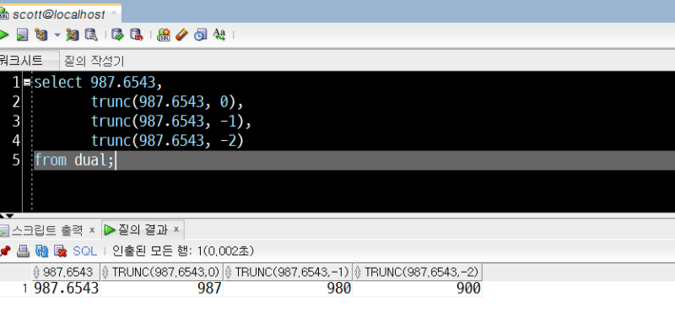Click on 'trunc(987.6543, -1),' in line 3
This screenshot has width=675, height=325.
[171, 122]
